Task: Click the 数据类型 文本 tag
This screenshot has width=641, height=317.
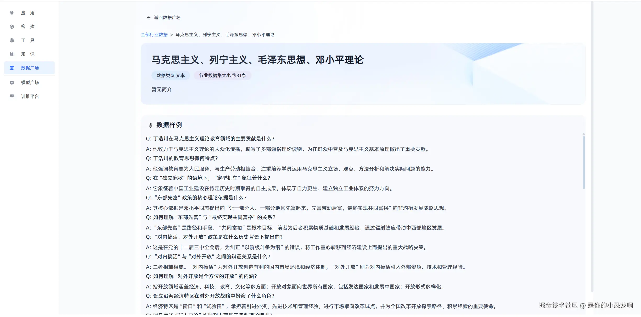Action: (x=171, y=75)
